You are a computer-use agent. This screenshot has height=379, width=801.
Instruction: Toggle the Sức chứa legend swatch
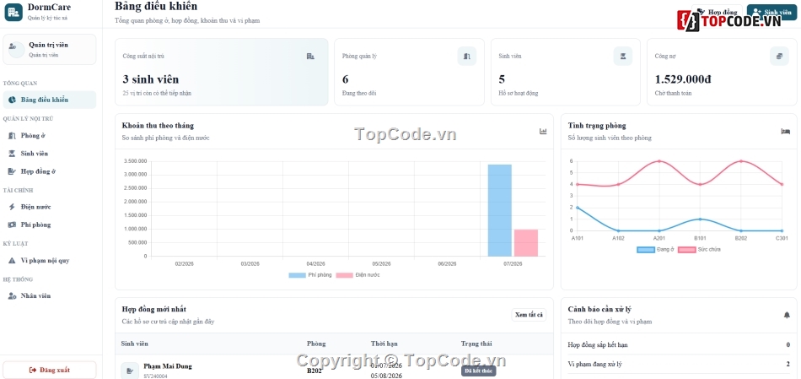click(686, 250)
